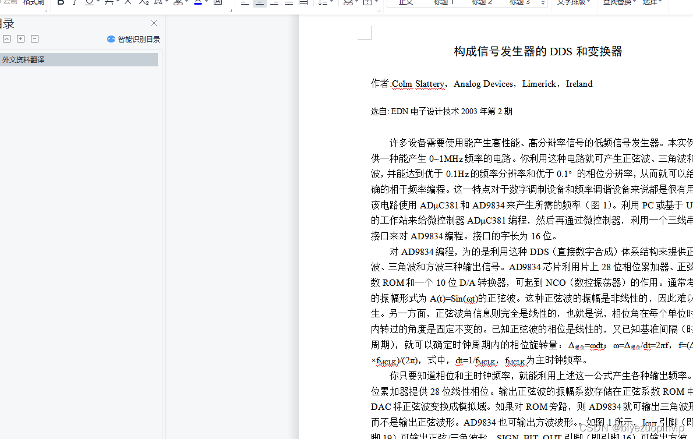
Task: Open the 查找替换 menu
Action: pos(619,3)
